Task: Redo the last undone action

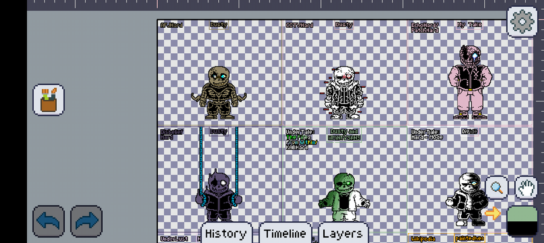Action: pyautogui.click(x=86, y=221)
